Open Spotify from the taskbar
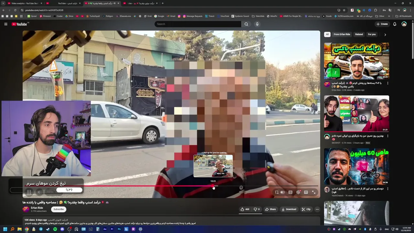Image resolution: width=414 pixels, height=233 pixels. (55, 229)
